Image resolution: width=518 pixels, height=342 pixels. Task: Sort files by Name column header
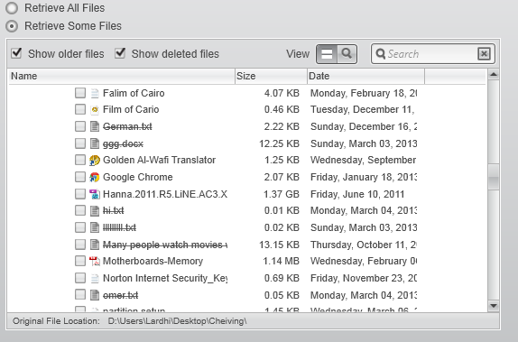[121, 76]
